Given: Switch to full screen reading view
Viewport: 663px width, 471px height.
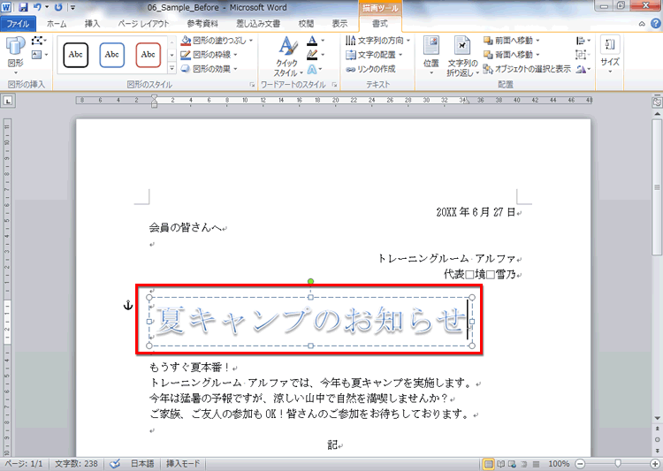Looking at the screenshot, I should tap(500, 464).
